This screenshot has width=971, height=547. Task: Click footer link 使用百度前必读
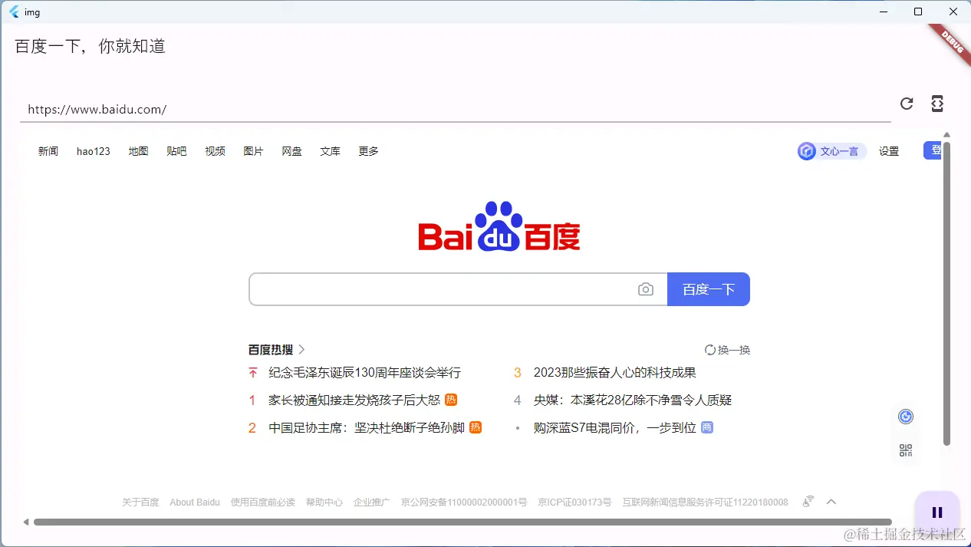coord(263,503)
